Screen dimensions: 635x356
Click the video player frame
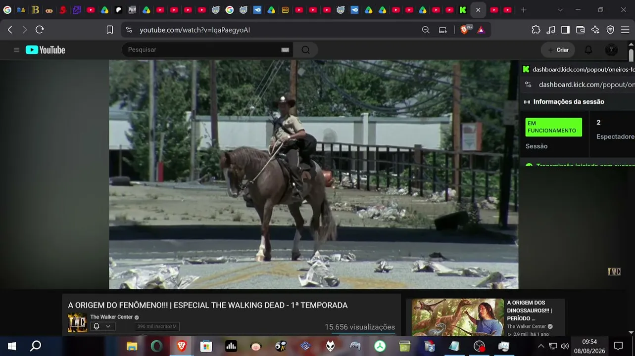coord(314,175)
